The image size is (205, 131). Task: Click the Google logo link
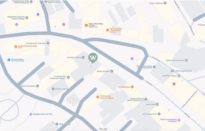[103, 129]
